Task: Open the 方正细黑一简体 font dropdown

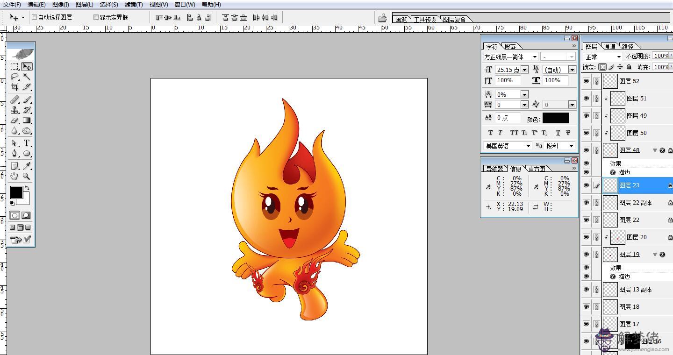Action: pos(534,57)
